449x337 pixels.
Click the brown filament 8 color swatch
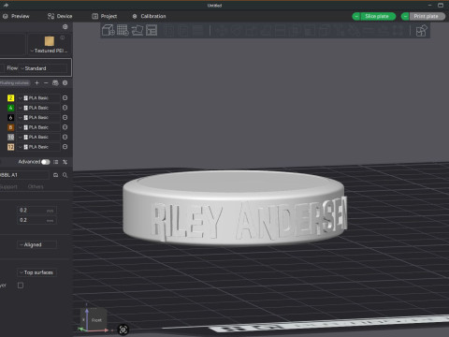tap(10, 127)
